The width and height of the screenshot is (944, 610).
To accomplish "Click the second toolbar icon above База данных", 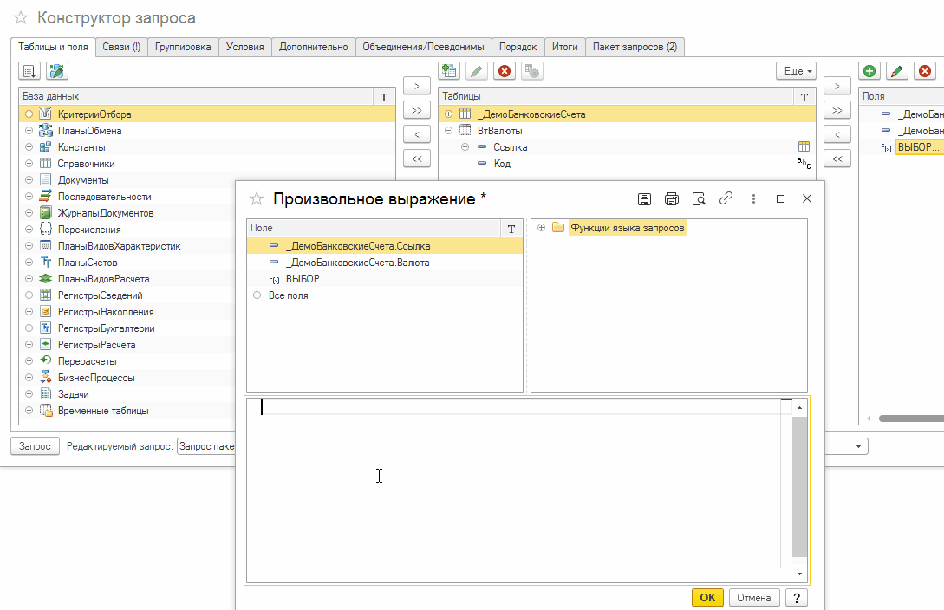I will click(x=57, y=71).
